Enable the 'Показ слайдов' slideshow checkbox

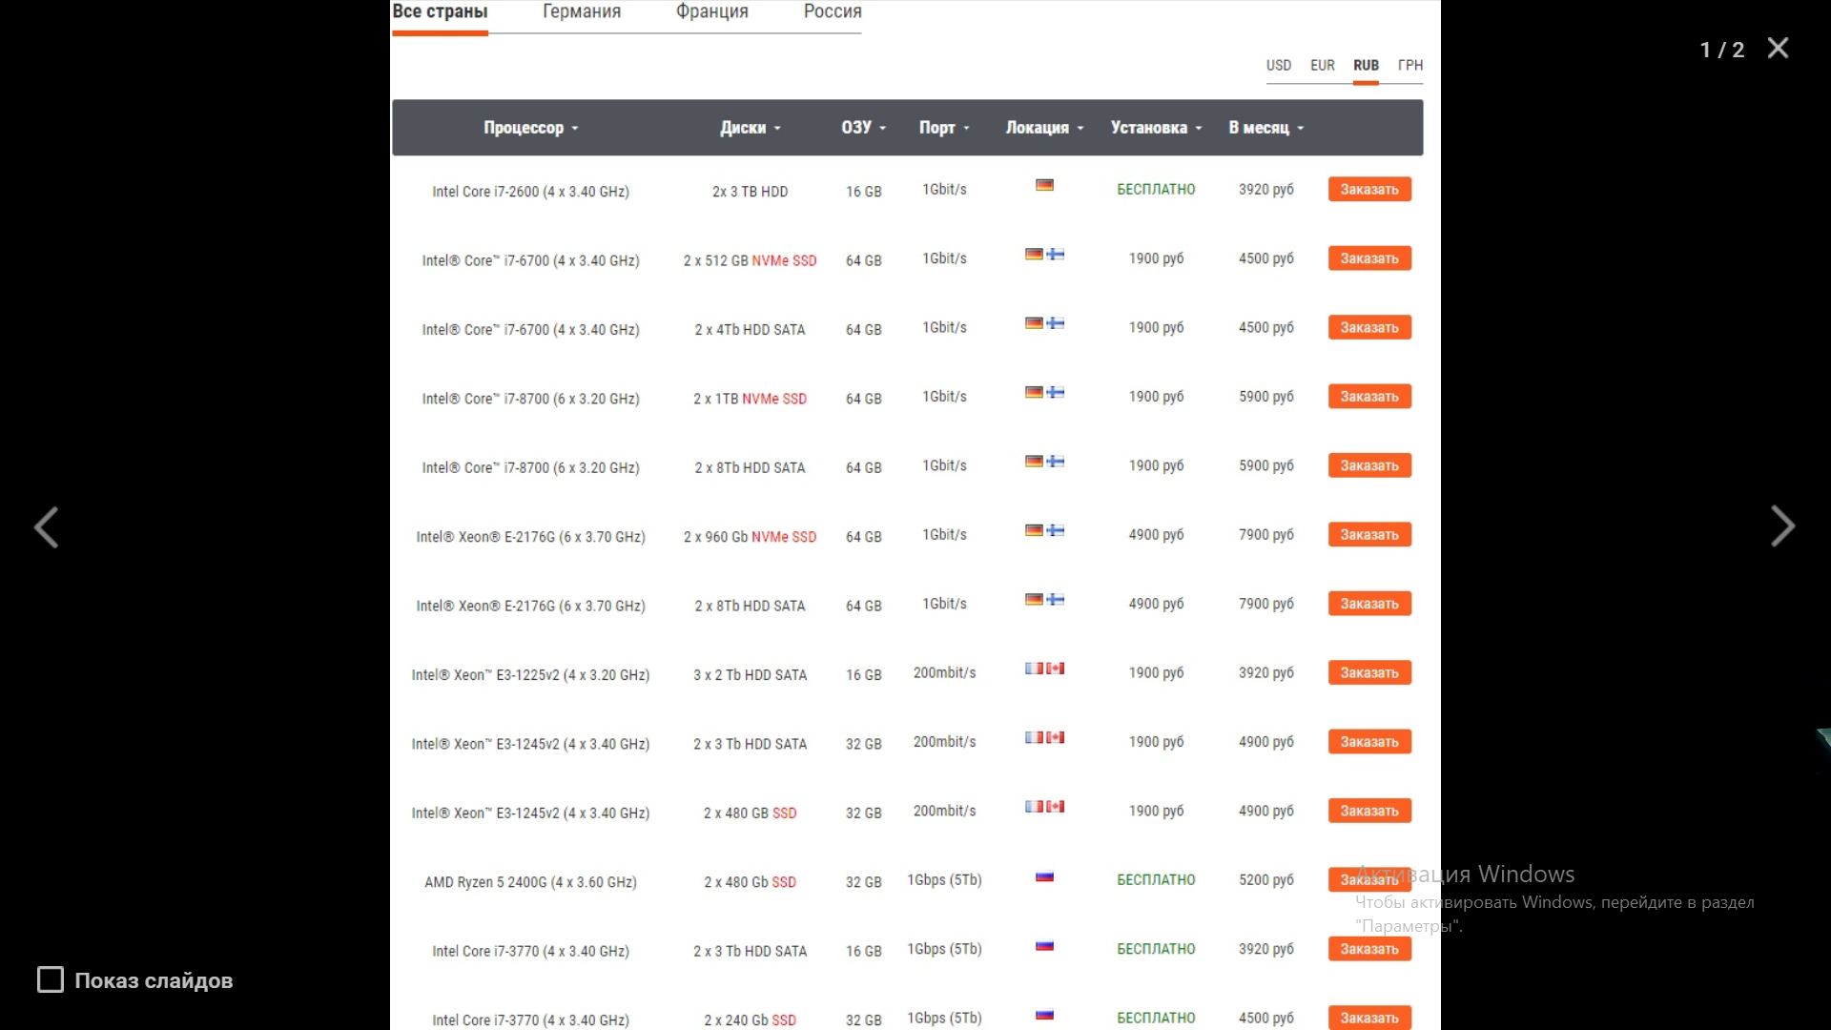pyautogui.click(x=51, y=979)
